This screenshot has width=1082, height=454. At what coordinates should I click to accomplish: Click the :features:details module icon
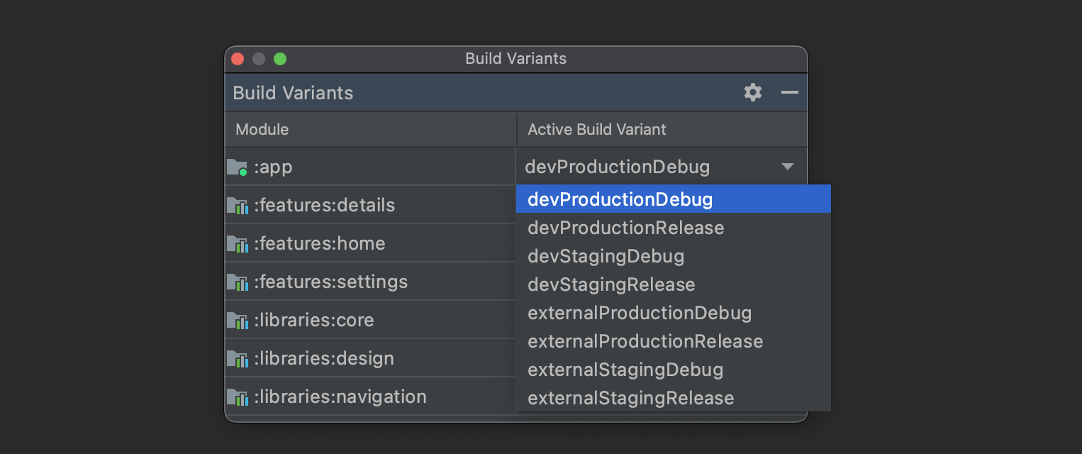pyautogui.click(x=237, y=206)
